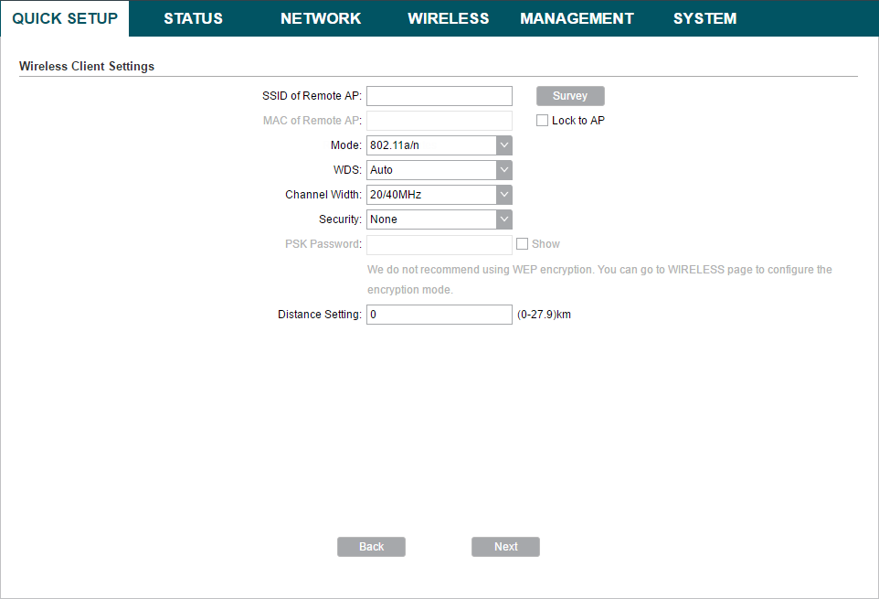Switch to the STATUS tab

(193, 18)
